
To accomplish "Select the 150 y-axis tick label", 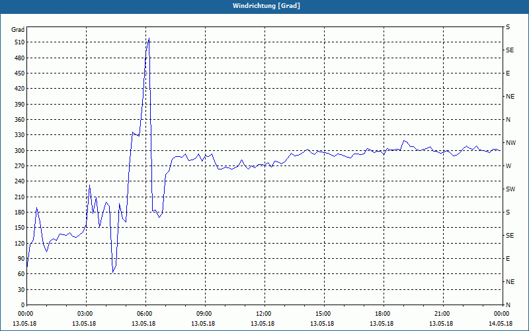I will pyautogui.click(x=19, y=228).
